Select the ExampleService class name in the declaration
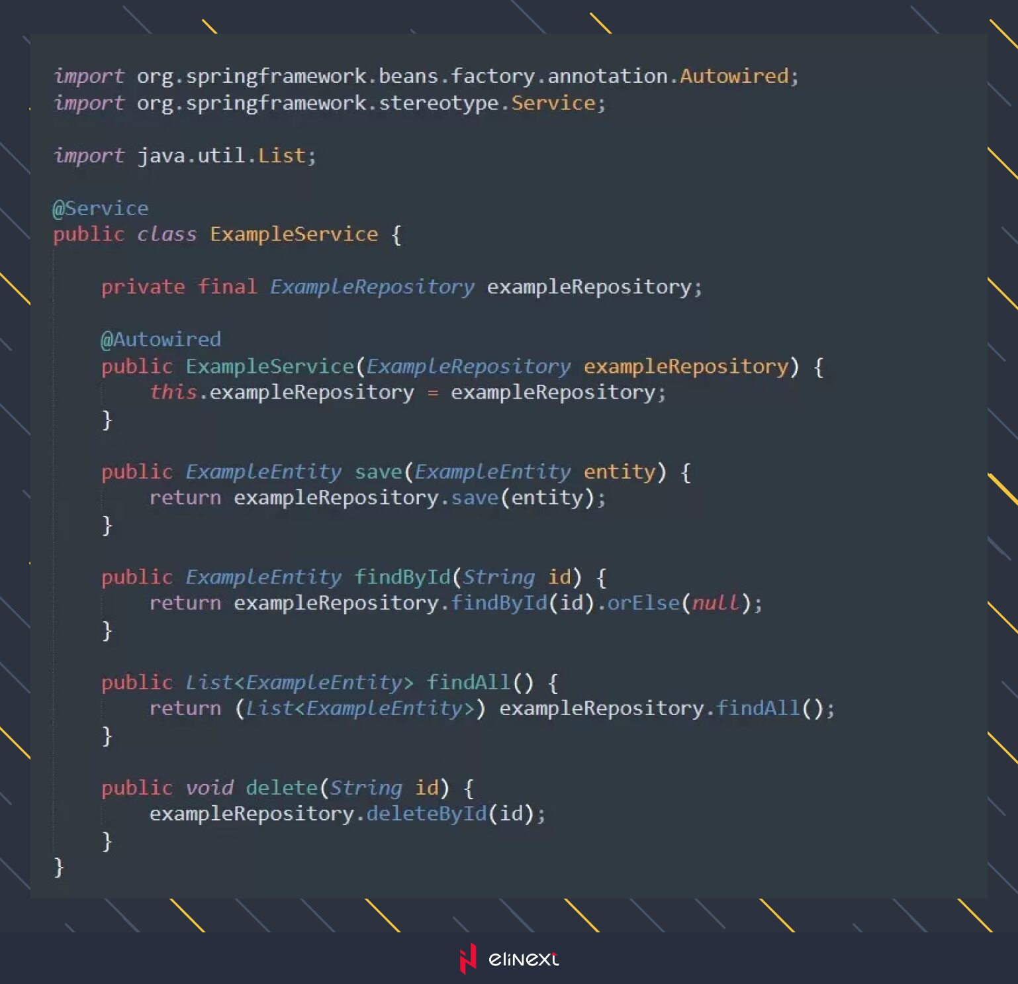Image resolution: width=1018 pixels, height=984 pixels. point(294,234)
